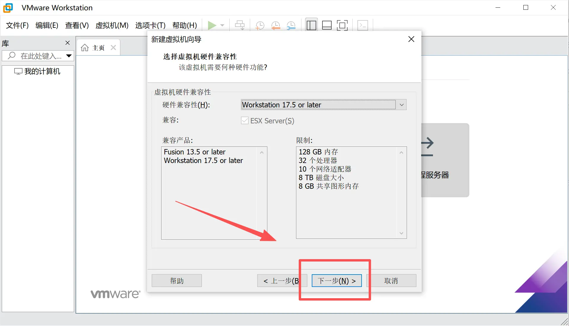Click the compatible products list scroll-up arrow
569x326 pixels.
point(262,153)
